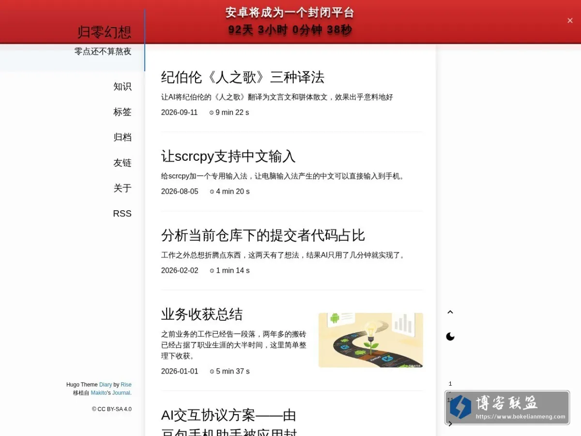Click the summary beginning 工作之外总想折腾点东西
The height and width of the screenshot is (436, 581).
(x=284, y=255)
